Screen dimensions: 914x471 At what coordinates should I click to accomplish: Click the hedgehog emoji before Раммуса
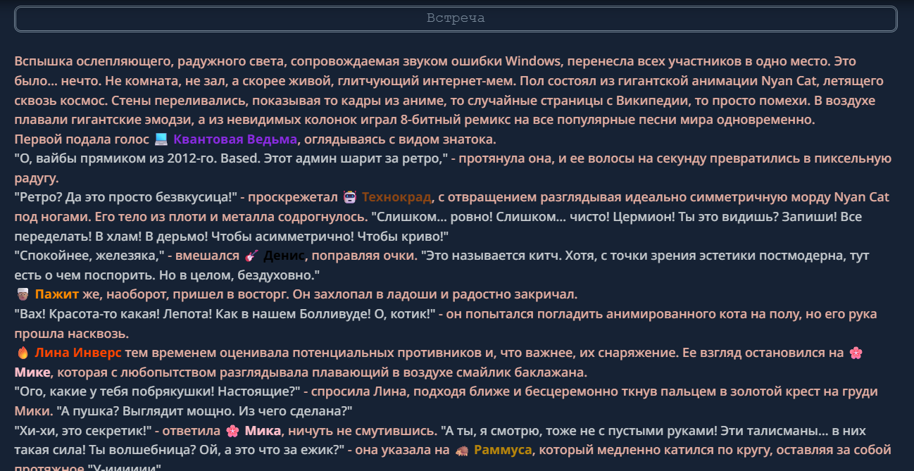tap(462, 450)
